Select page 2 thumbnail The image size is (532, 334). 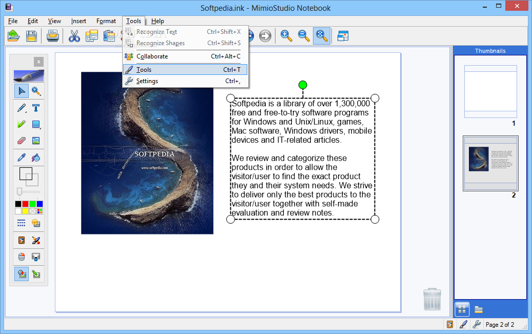point(490,163)
